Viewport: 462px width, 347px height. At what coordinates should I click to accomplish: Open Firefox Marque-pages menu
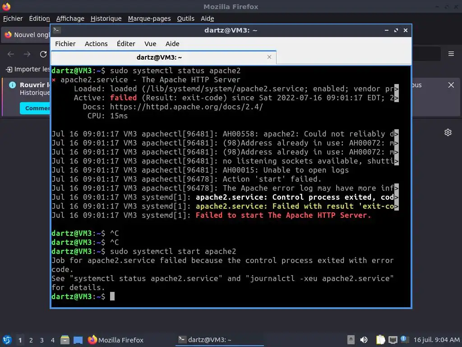click(x=149, y=19)
